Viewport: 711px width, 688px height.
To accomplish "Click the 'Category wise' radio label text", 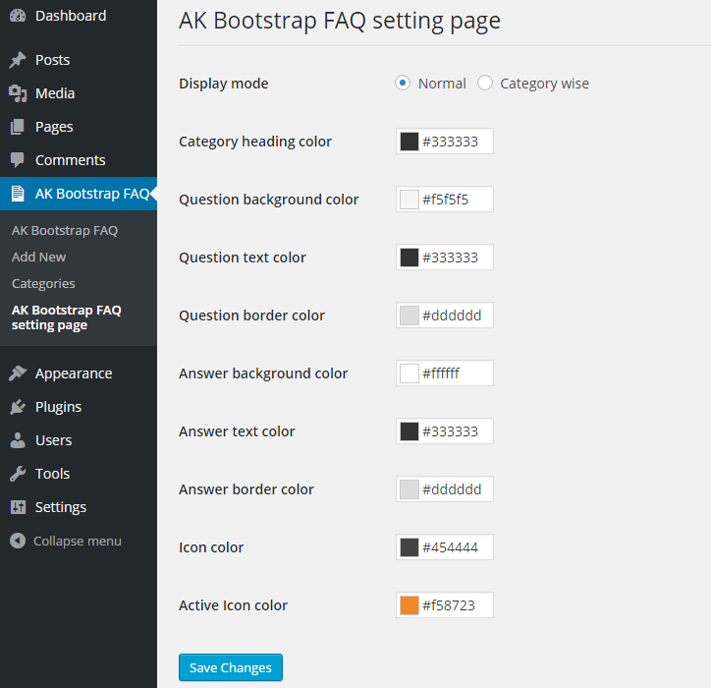I will pos(545,84).
